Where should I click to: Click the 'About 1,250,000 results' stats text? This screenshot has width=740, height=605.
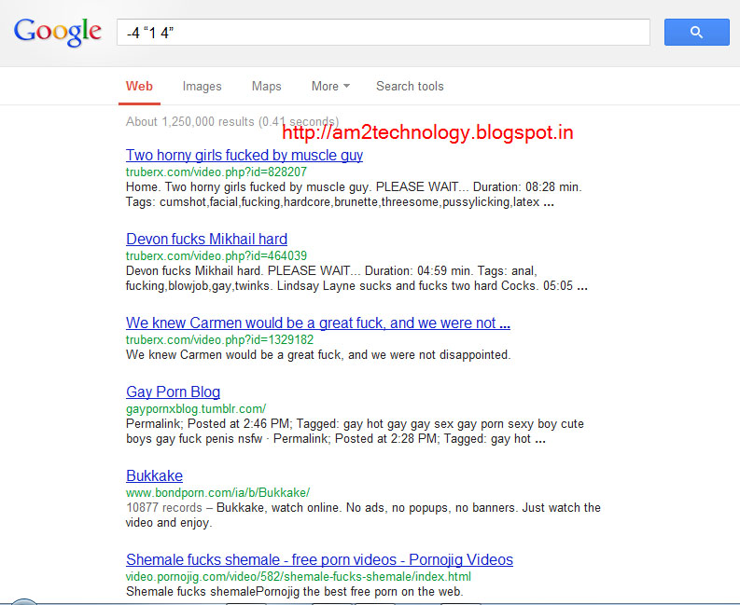232,122
